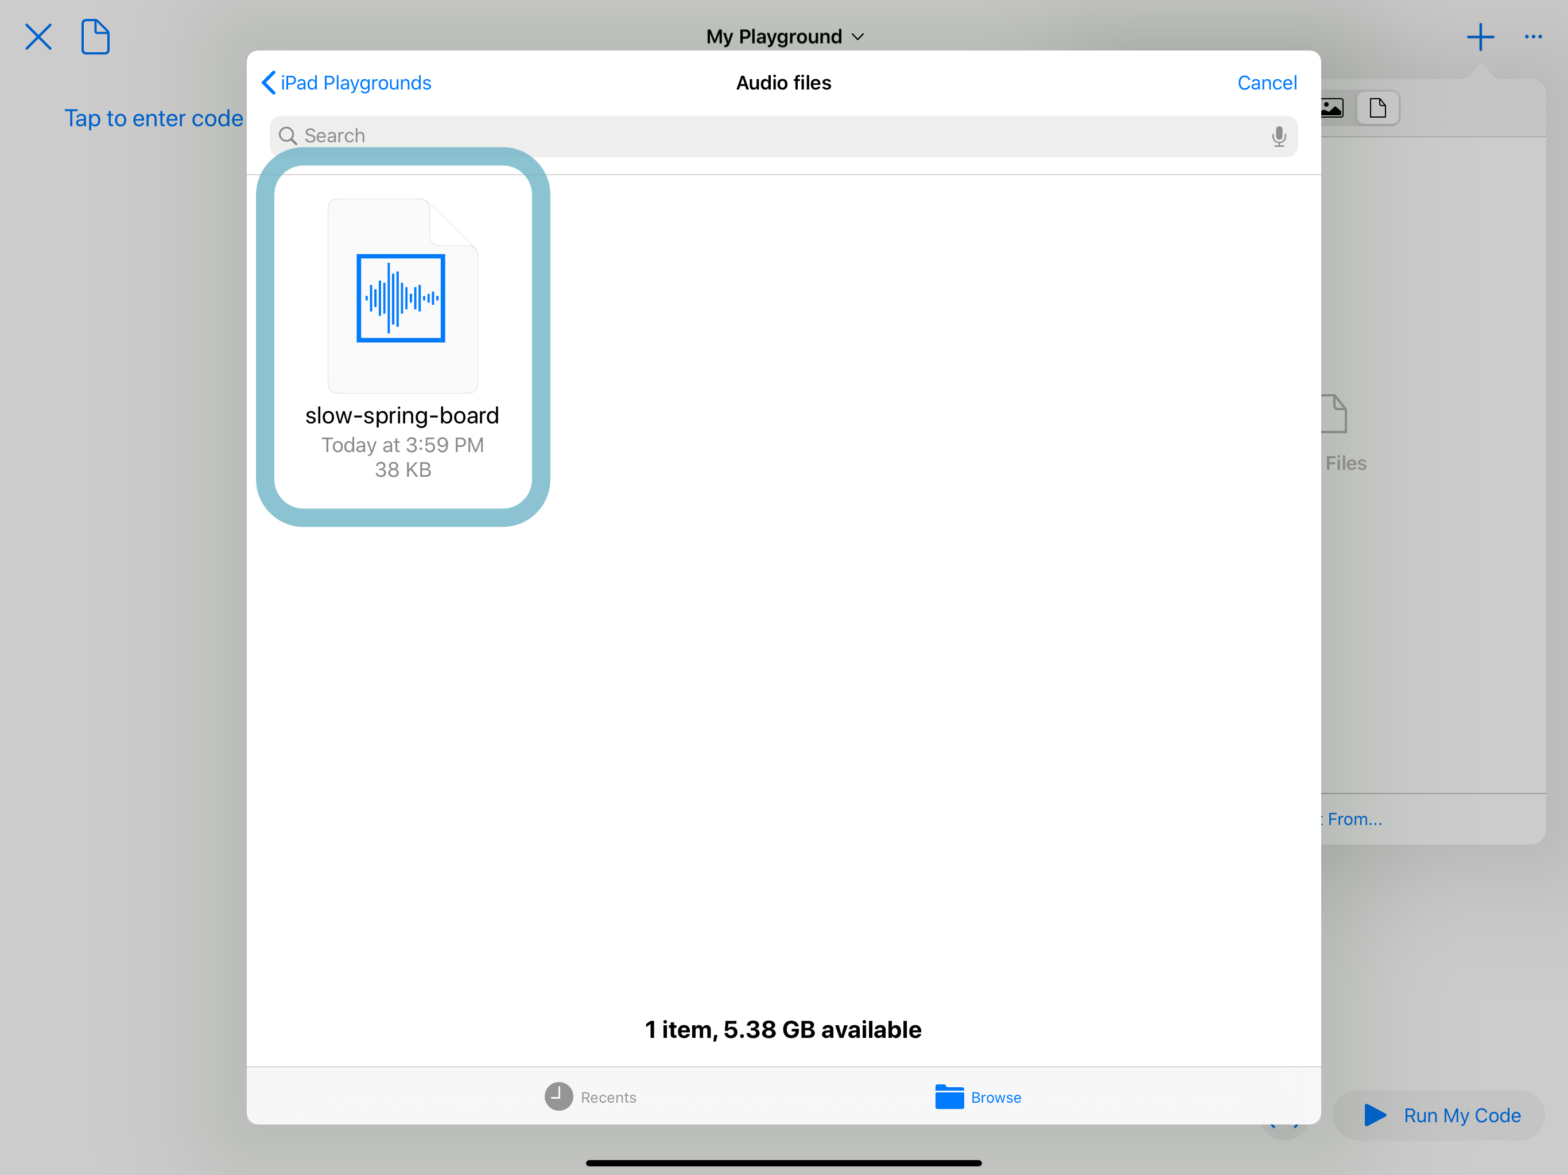Select the image library tab icon
1568x1175 pixels.
[1333, 108]
